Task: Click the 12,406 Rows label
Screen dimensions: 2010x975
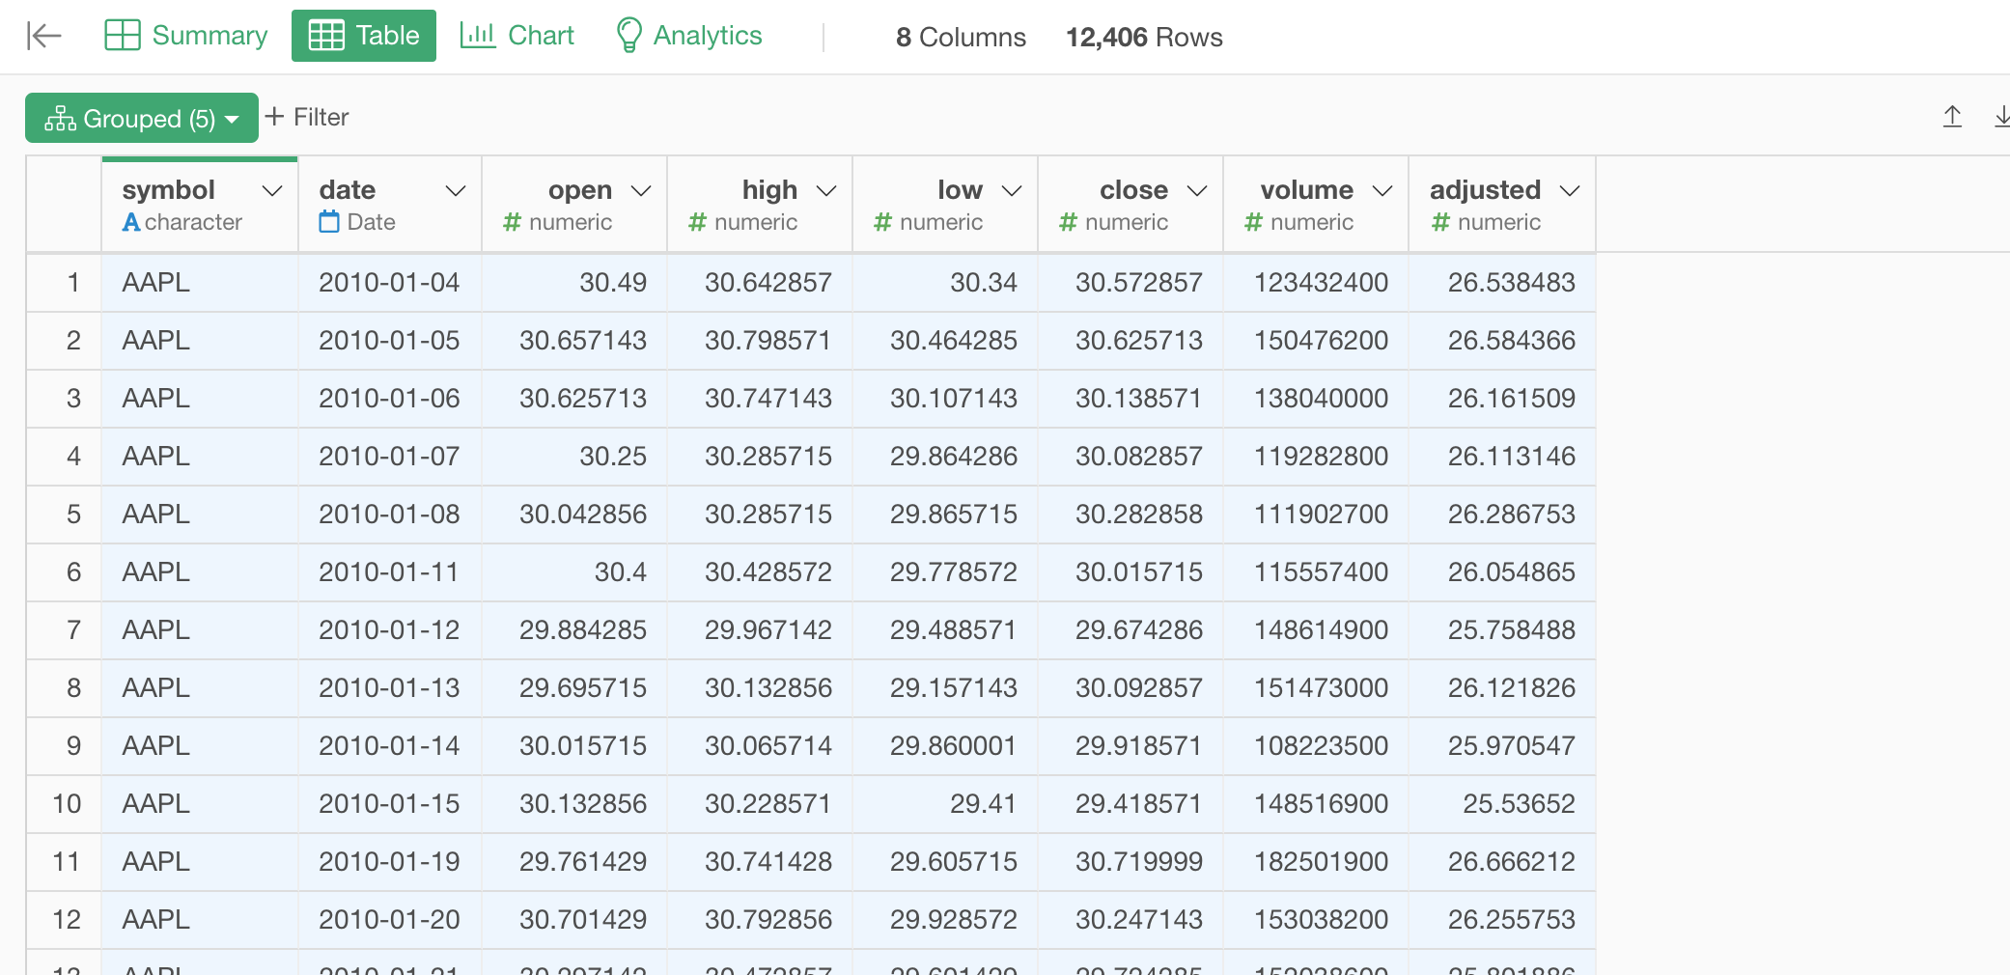Action: coord(1144,37)
